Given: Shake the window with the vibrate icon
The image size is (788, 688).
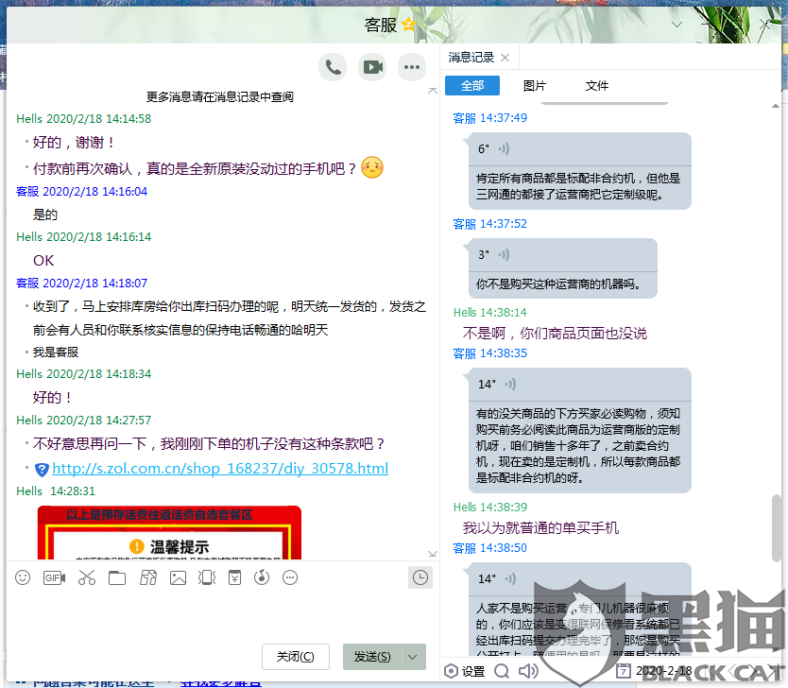Looking at the screenshot, I should (x=209, y=577).
